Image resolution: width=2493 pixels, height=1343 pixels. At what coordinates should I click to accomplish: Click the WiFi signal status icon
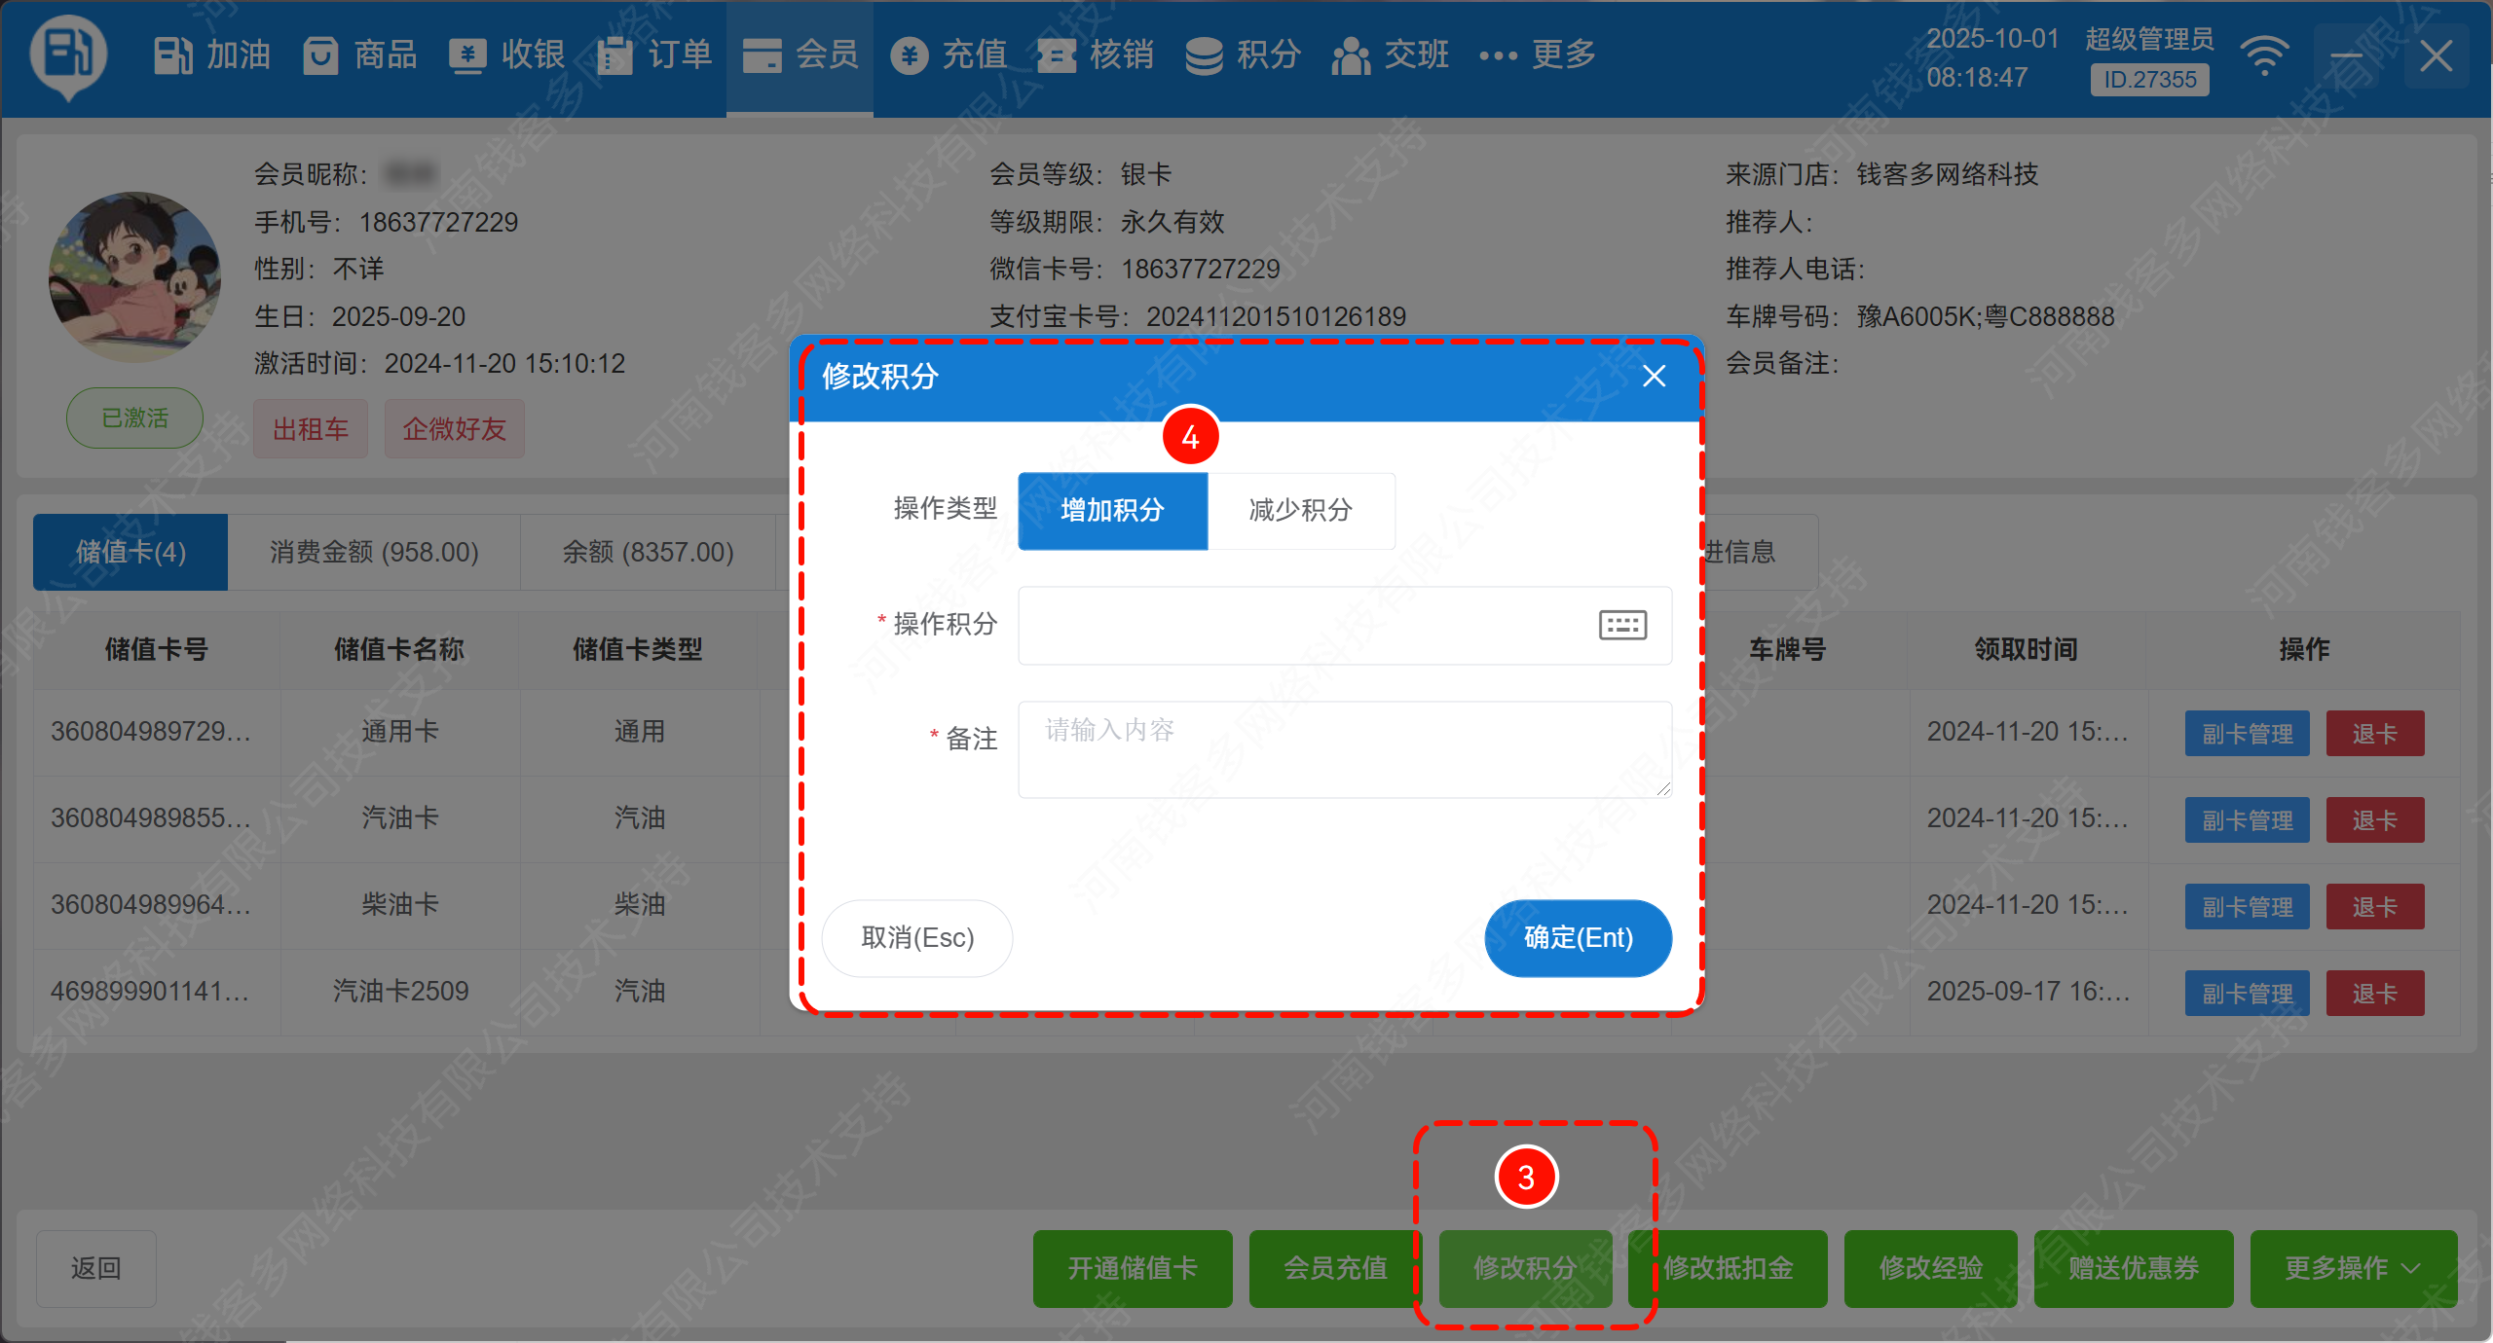click(x=2264, y=55)
